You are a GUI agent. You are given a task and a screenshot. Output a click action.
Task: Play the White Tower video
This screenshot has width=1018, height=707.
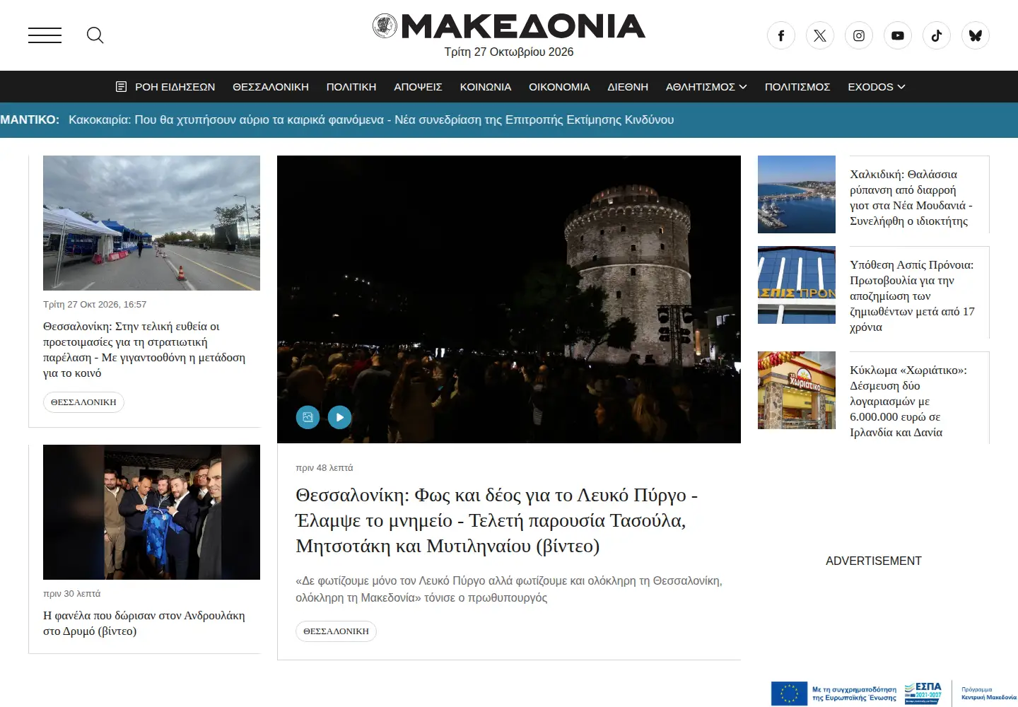point(340,417)
